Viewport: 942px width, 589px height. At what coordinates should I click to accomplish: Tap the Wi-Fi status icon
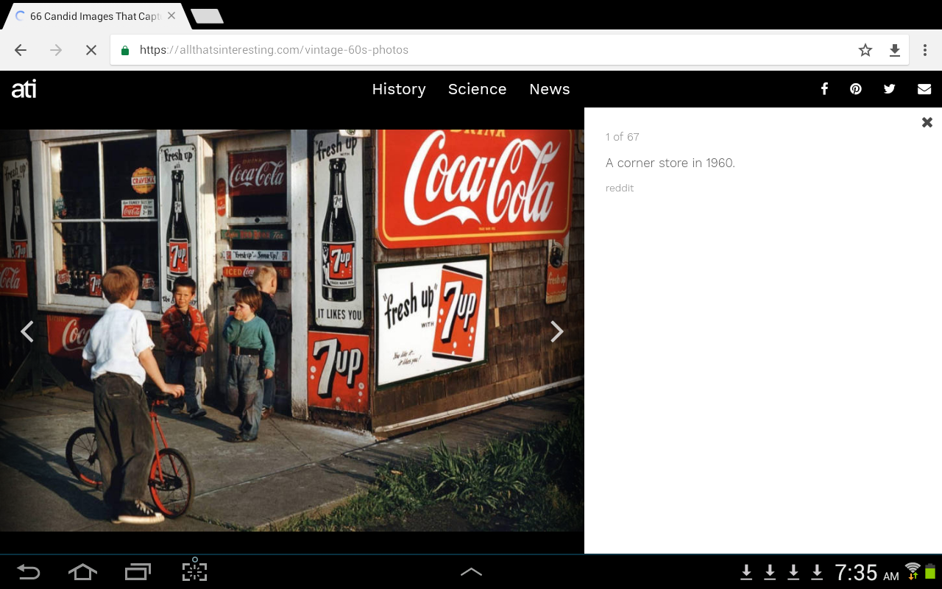[x=913, y=571]
